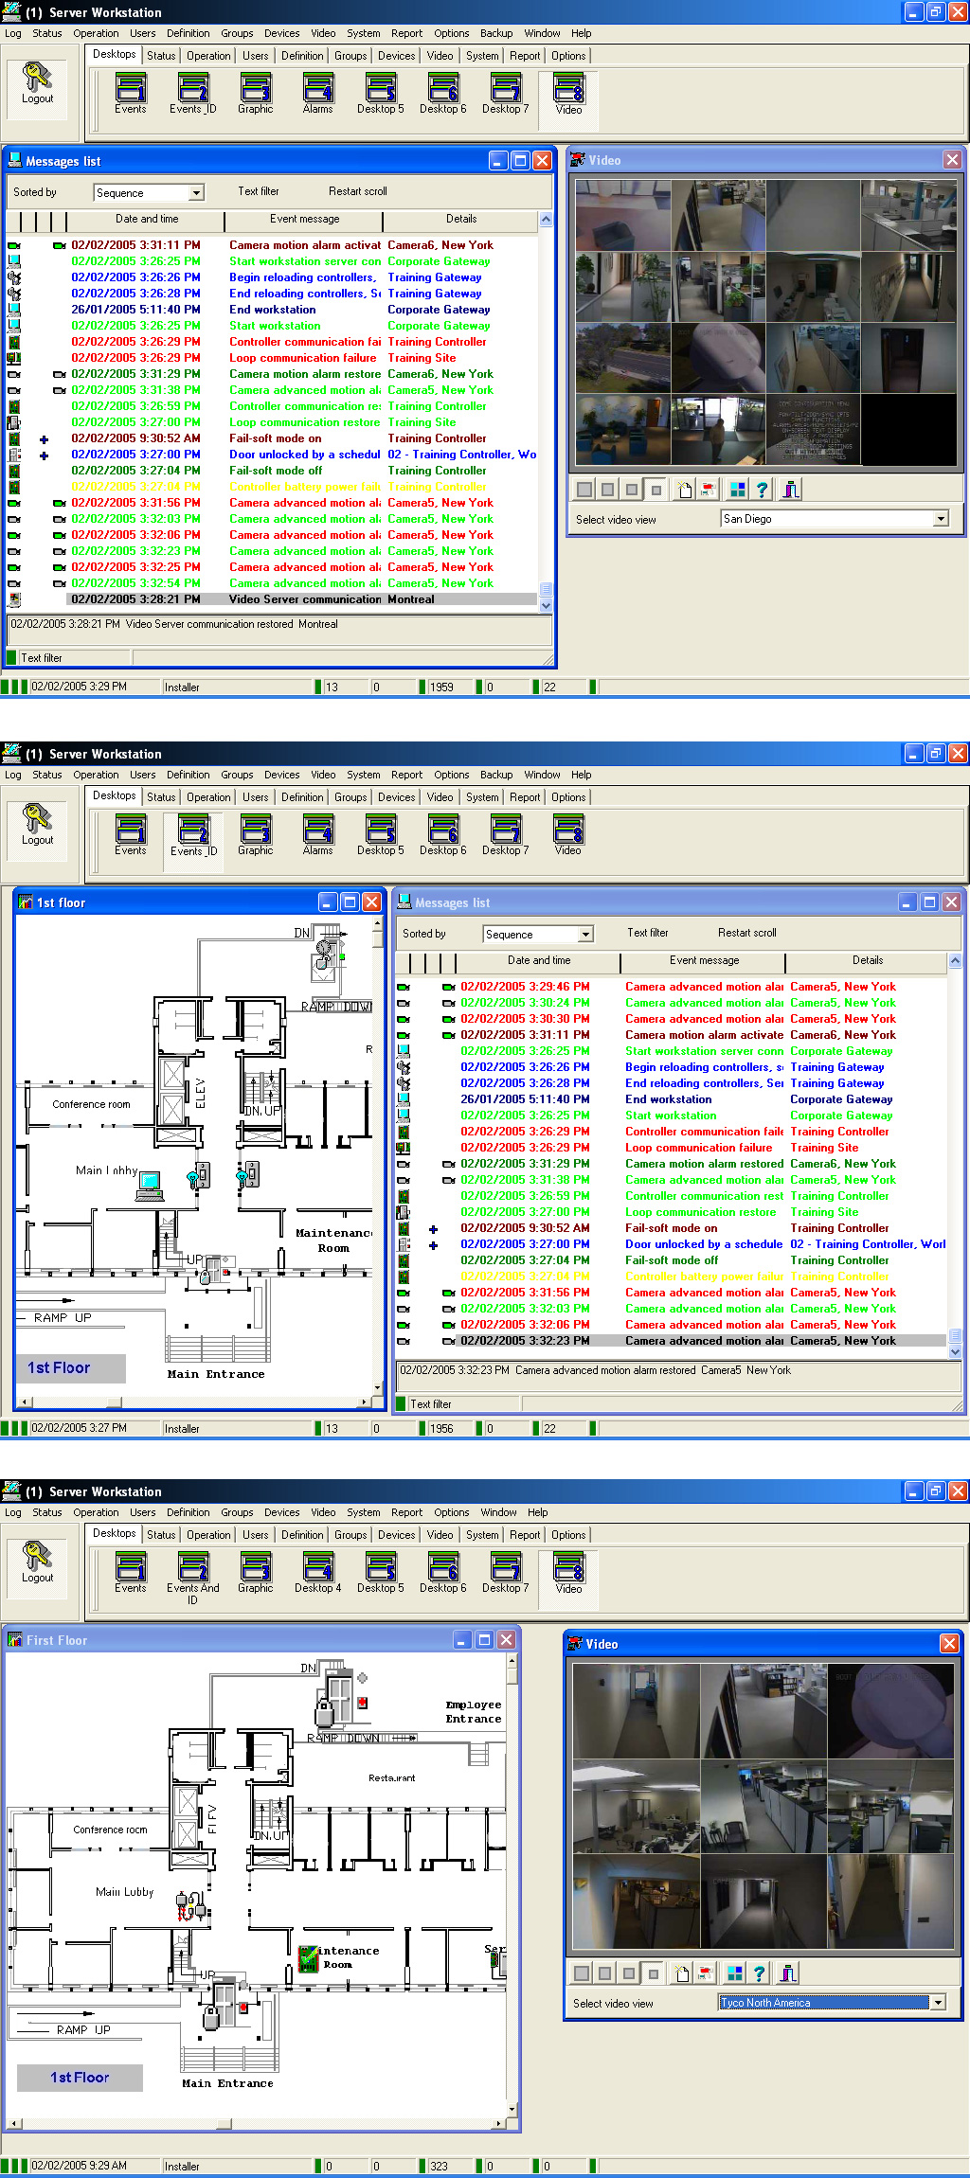
Task: Open the Graphic desktop icon beside Desktop 4
Action: pyautogui.click(x=256, y=1573)
